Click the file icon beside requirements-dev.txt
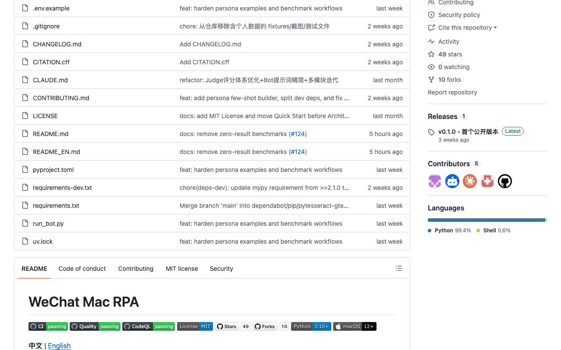The width and height of the screenshot is (561, 350). [25, 188]
